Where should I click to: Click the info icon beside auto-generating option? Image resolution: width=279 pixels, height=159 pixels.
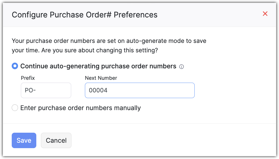(x=182, y=67)
